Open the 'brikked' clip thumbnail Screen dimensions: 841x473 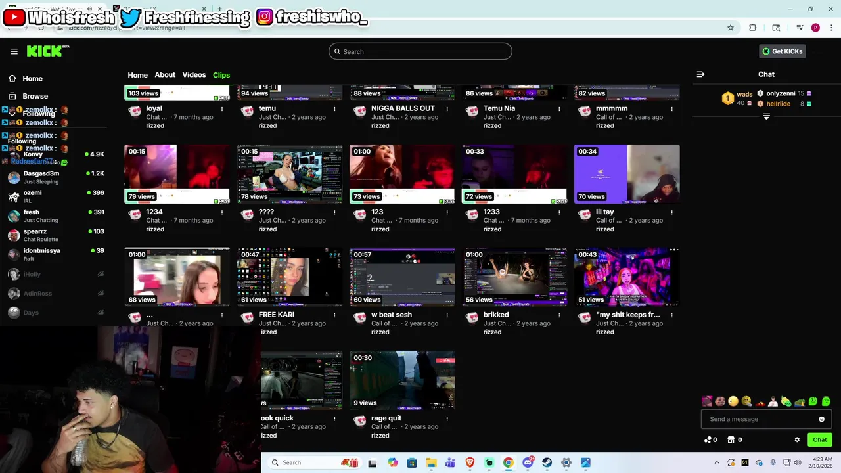pos(514,277)
